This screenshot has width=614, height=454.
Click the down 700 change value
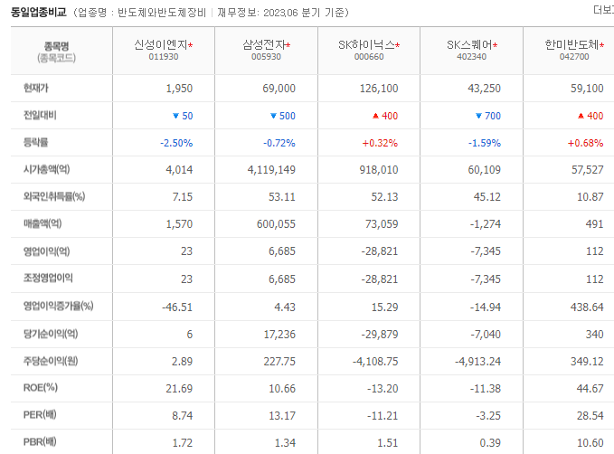point(488,116)
